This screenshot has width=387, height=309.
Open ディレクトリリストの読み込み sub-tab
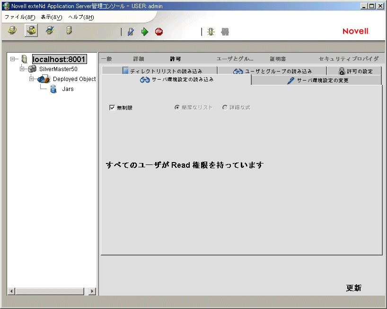(x=160, y=71)
